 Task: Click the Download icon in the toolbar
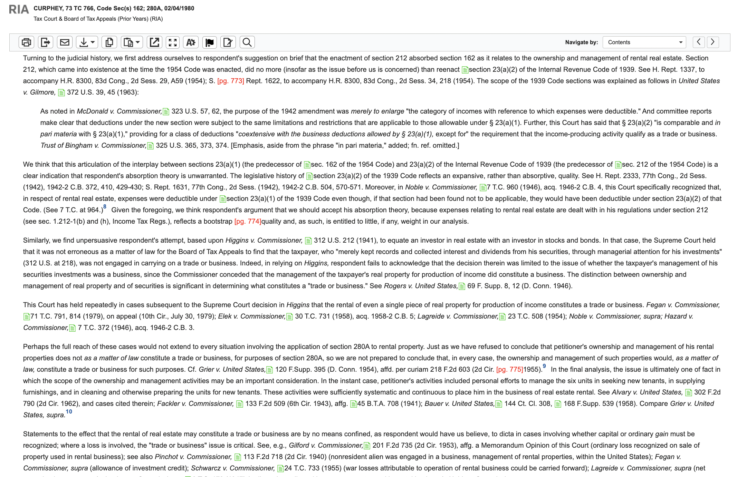(84, 42)
